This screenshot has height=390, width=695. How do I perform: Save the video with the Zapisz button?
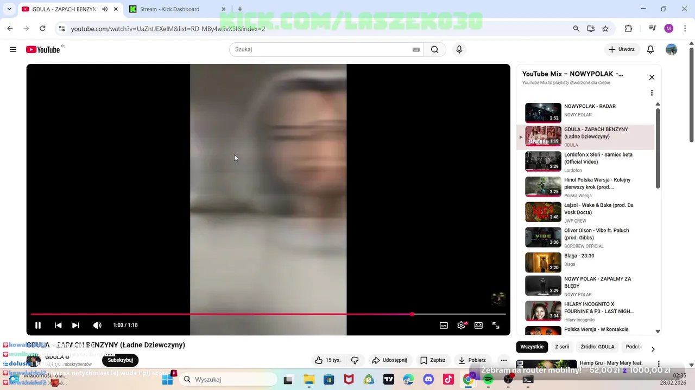(x=433, y=360)
